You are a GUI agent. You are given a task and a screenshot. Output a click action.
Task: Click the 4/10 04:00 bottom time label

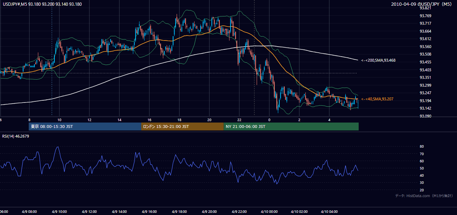(329, 211)
